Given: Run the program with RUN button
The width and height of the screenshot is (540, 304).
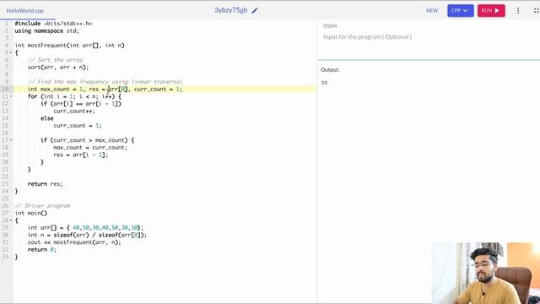Looking at the screenshot, I should (x=491, y=11).
